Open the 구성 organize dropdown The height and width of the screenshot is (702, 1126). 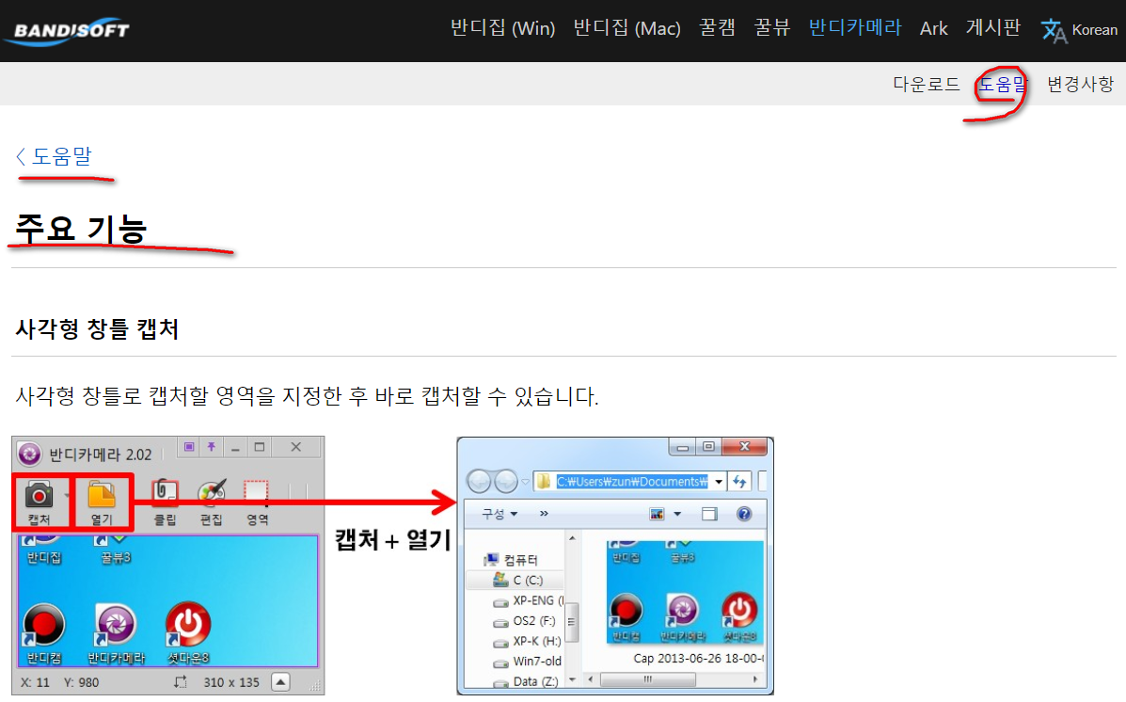click(x=500, y=514)
